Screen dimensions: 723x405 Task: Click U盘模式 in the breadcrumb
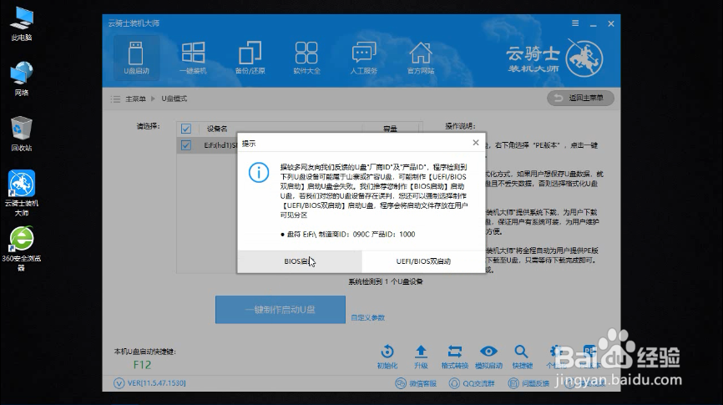[174, 99]
